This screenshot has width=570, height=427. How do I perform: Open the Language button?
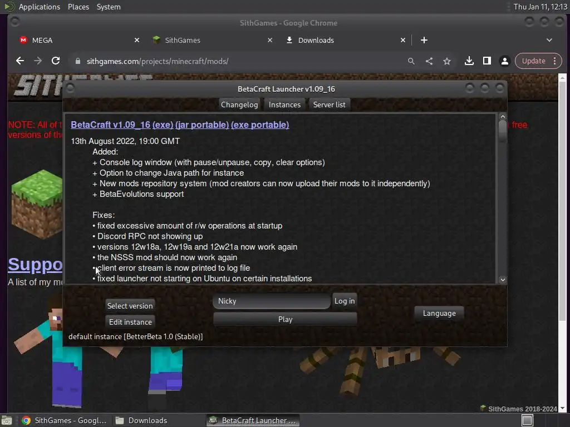point(439,313)
